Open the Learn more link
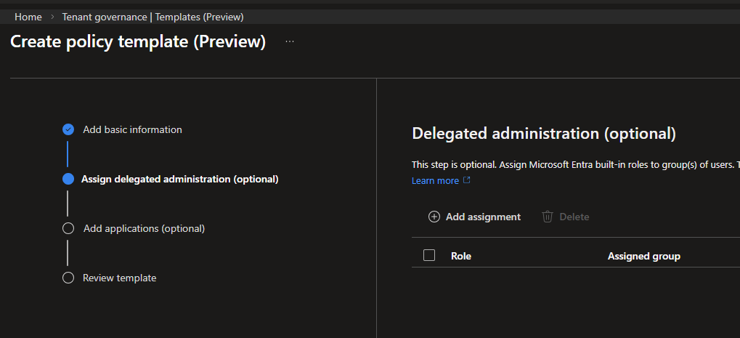Viewport: 740px width, 338px height. pos(435,180)
